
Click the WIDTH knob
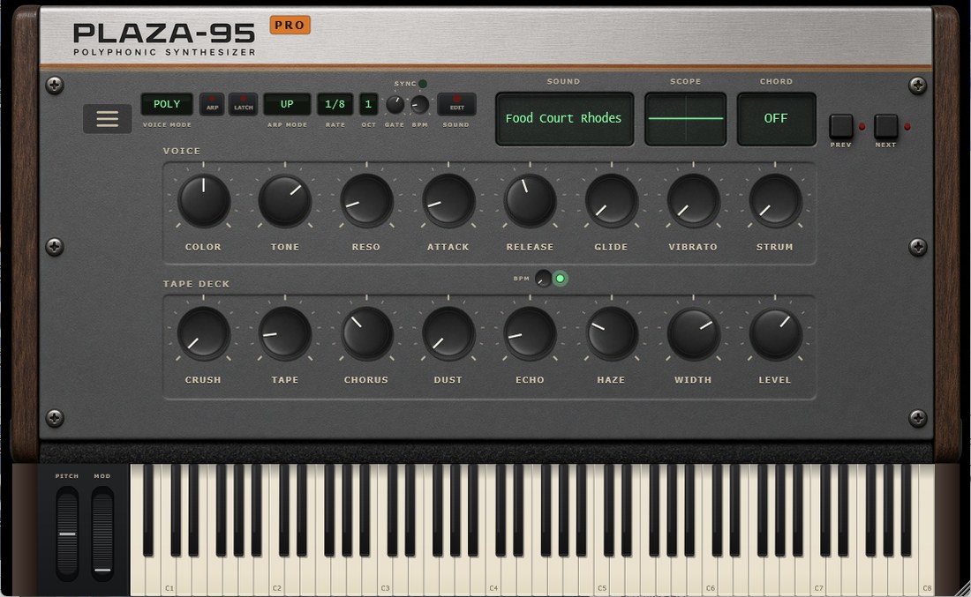pyautogui.click(x=693, y=333)
